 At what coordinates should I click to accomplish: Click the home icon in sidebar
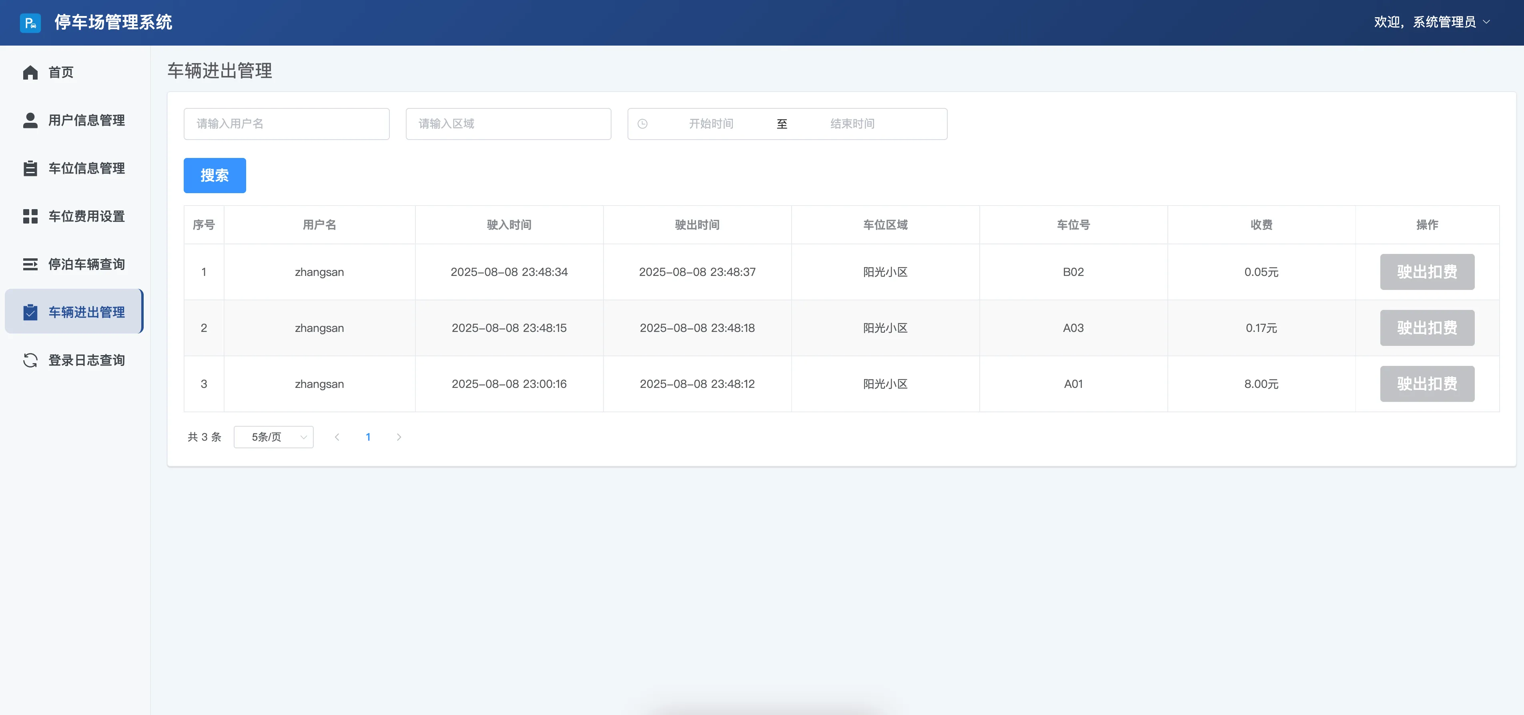[x=30, y=73]
